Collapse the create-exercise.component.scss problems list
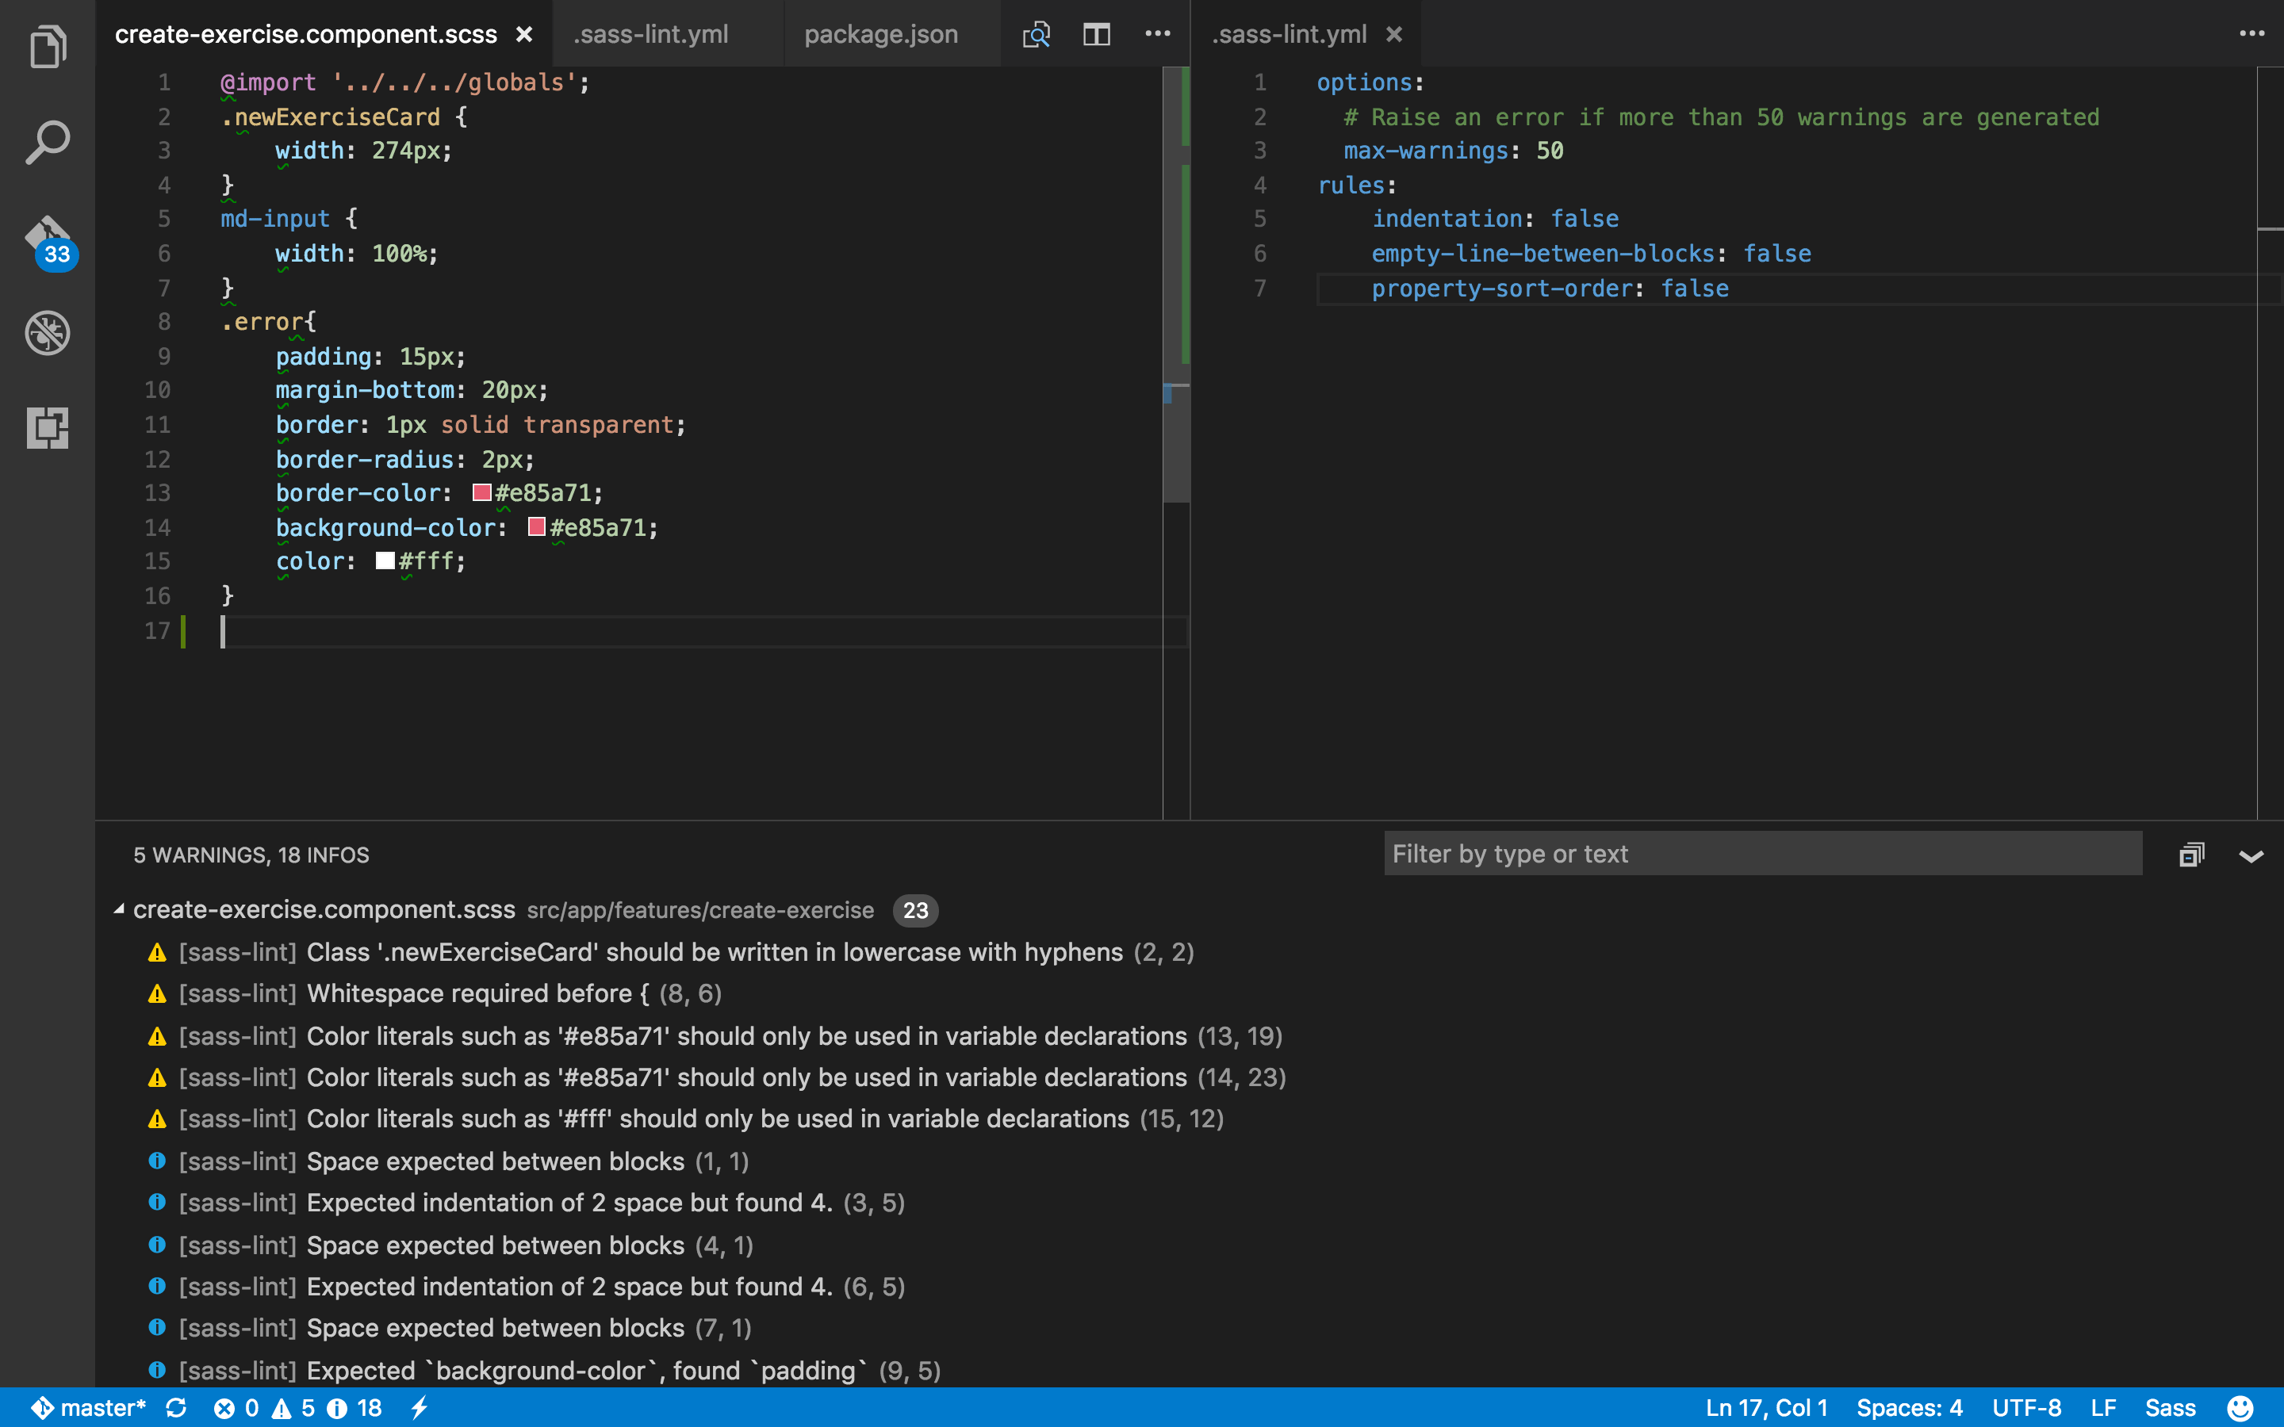The image size is (2284, 1427). click(x=118, y=910)
